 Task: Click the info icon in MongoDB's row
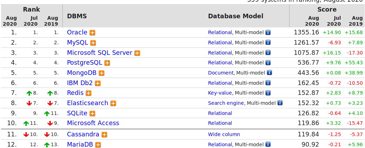[269, 73]
